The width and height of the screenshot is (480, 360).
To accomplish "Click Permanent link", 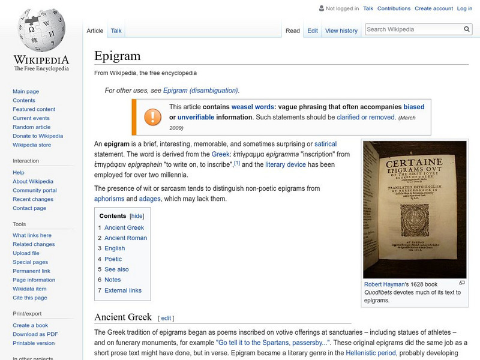I will [31, 271].
